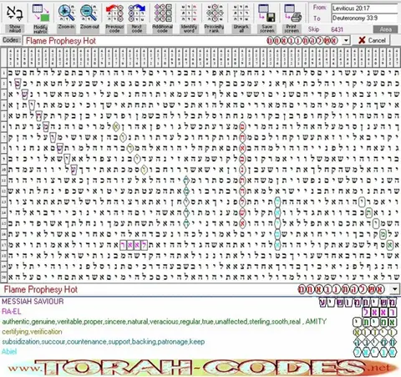
Task: Click Hebrew letters beside the MESSIAH SAVIOUR row
Action: (358, 302)
